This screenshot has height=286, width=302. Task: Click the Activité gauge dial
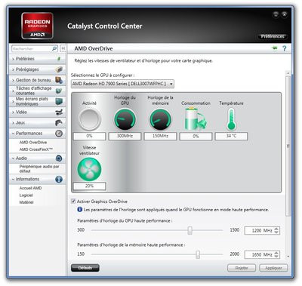[x=89, y=119]
